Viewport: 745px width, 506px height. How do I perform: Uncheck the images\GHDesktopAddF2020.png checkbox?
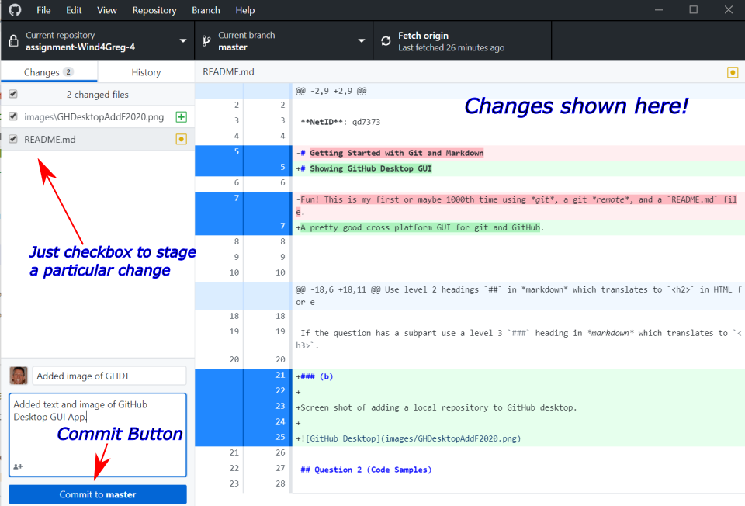(x=13, y=117)
